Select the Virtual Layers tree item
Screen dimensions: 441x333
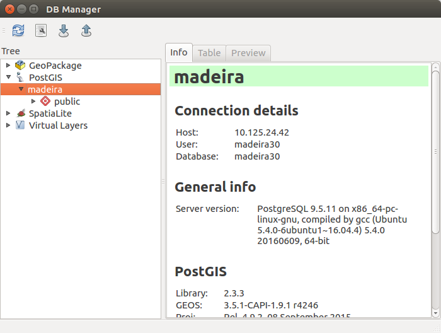tap(58, 126)
